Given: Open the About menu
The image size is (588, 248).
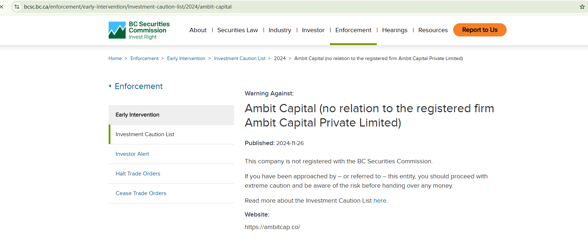Looking at the screenshot, I should 198,30.
